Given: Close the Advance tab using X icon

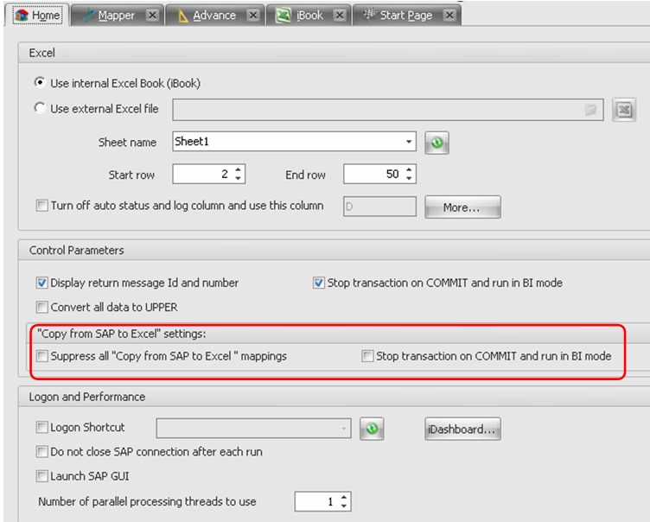Looking at the screenshot, I should [x=252, y=16].
